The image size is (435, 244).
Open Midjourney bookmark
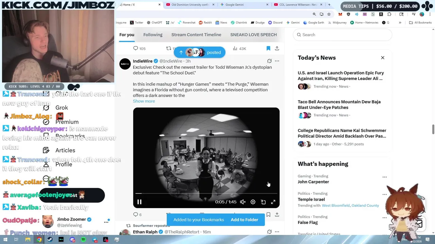pos(337,22)
